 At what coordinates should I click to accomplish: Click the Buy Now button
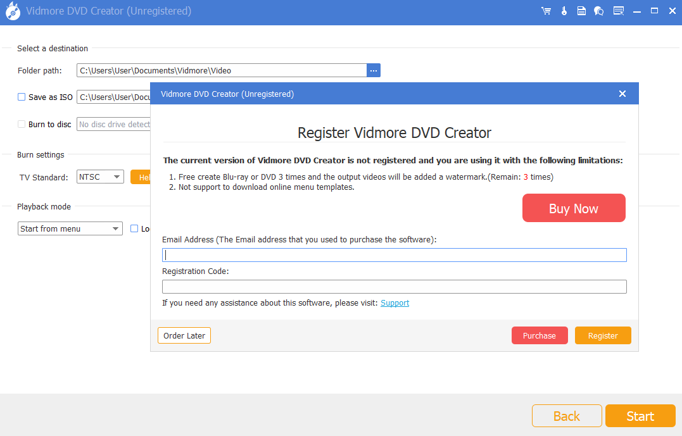pyautogui.click(x=574, y=208)
